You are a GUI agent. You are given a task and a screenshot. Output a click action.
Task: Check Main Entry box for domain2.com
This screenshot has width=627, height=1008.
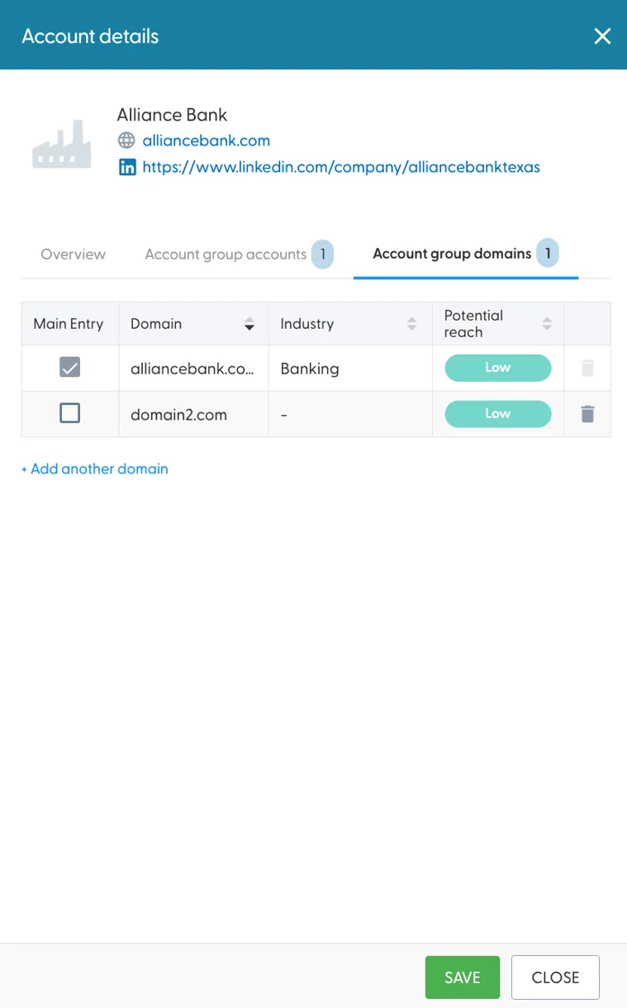click(x=70, y=413)
